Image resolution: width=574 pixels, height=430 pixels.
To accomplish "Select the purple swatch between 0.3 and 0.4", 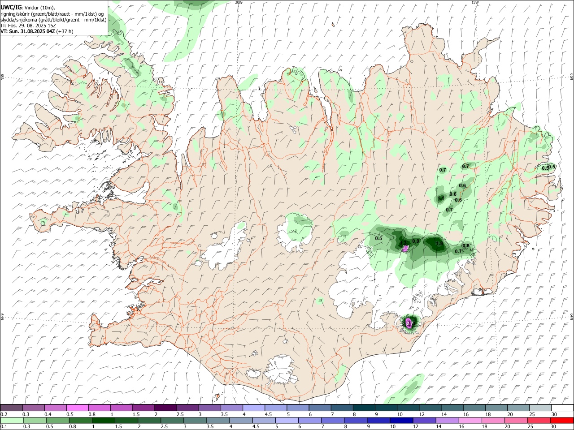I will pyautogui.click(x=34, y=408).
